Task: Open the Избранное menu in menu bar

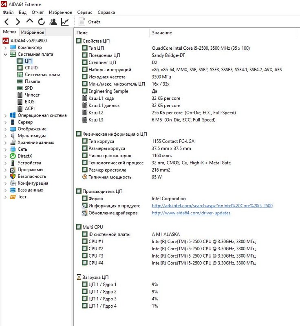Action: pos(60,13)
